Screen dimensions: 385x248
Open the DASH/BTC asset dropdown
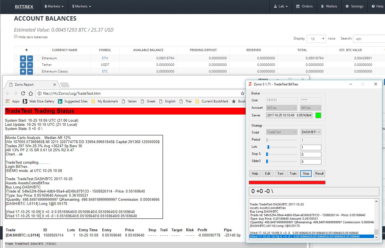coord(311,132)
